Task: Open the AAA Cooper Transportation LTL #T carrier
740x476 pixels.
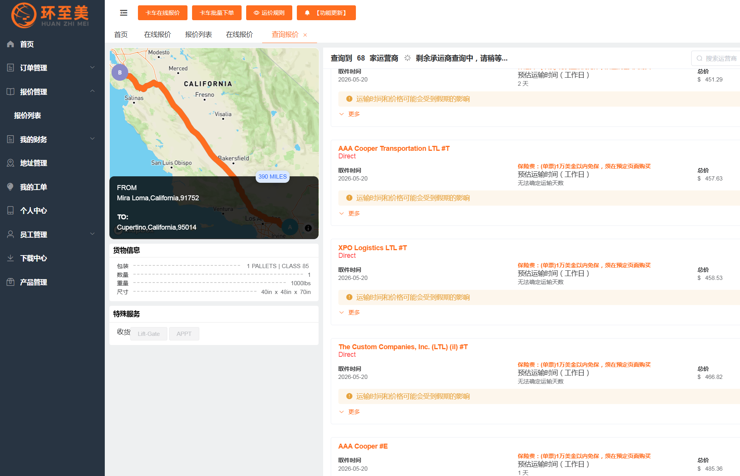Action: point(394,149)
